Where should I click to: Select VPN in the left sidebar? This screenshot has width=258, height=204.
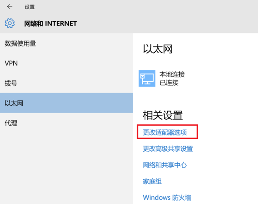[x=11, y=63]
